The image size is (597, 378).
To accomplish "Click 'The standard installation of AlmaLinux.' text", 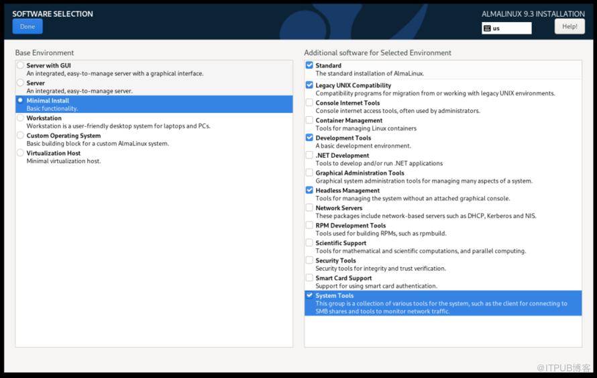I will [x=370, y=74].
